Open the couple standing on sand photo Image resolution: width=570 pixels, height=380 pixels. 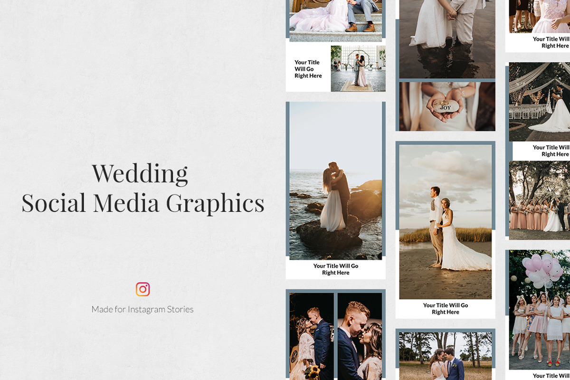coord(446,222)
